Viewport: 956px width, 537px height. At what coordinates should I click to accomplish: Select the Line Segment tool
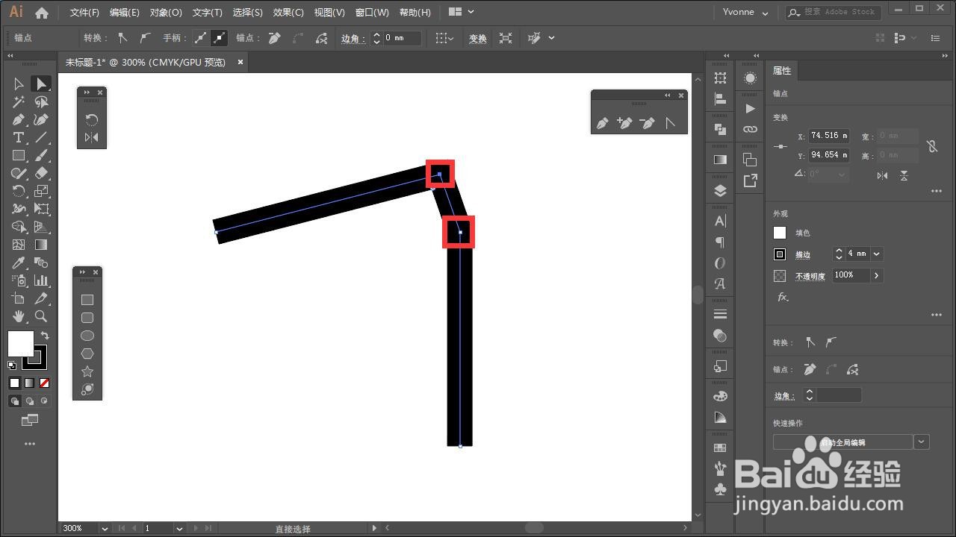(41, 137)
